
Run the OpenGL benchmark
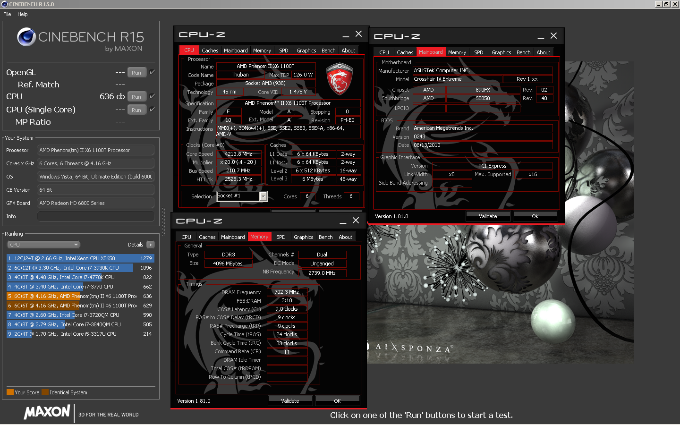[136, 73]
